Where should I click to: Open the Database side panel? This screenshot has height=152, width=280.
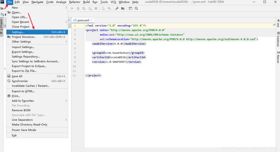278,40
